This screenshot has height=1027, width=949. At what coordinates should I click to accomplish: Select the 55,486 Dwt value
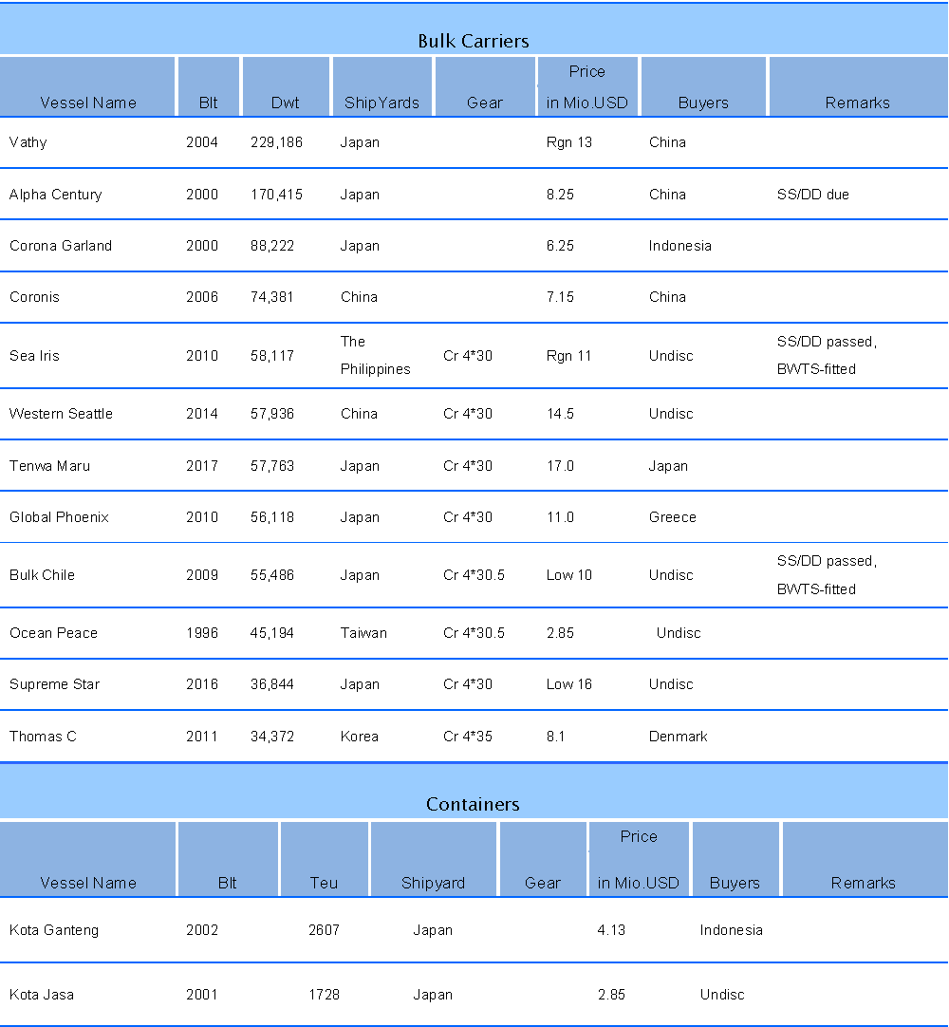click(x=272, y=575)
